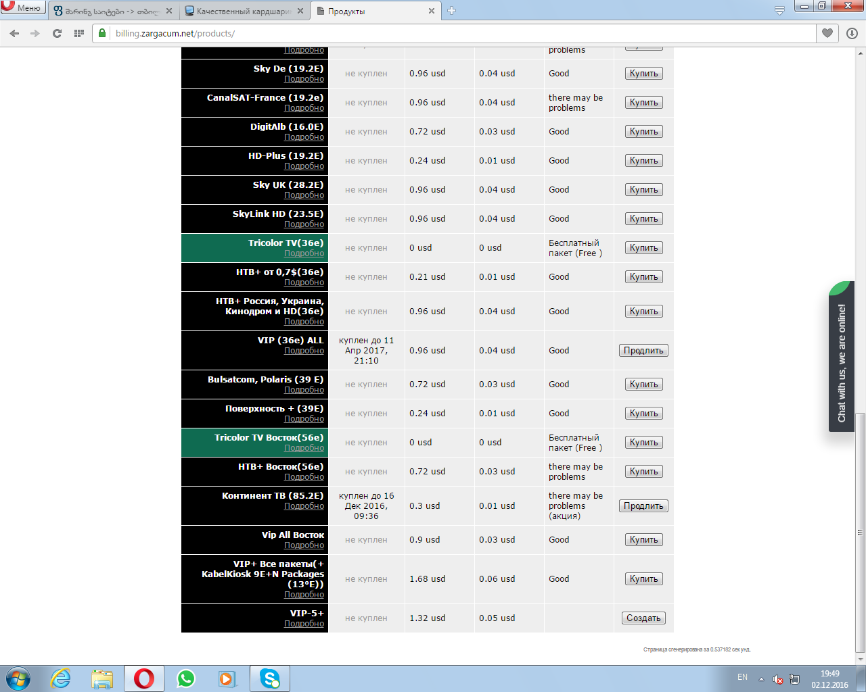Buy the SkyLink HD (23.5E) package
The height and width of the screenshot is (692, 866).
pos(643,219)
